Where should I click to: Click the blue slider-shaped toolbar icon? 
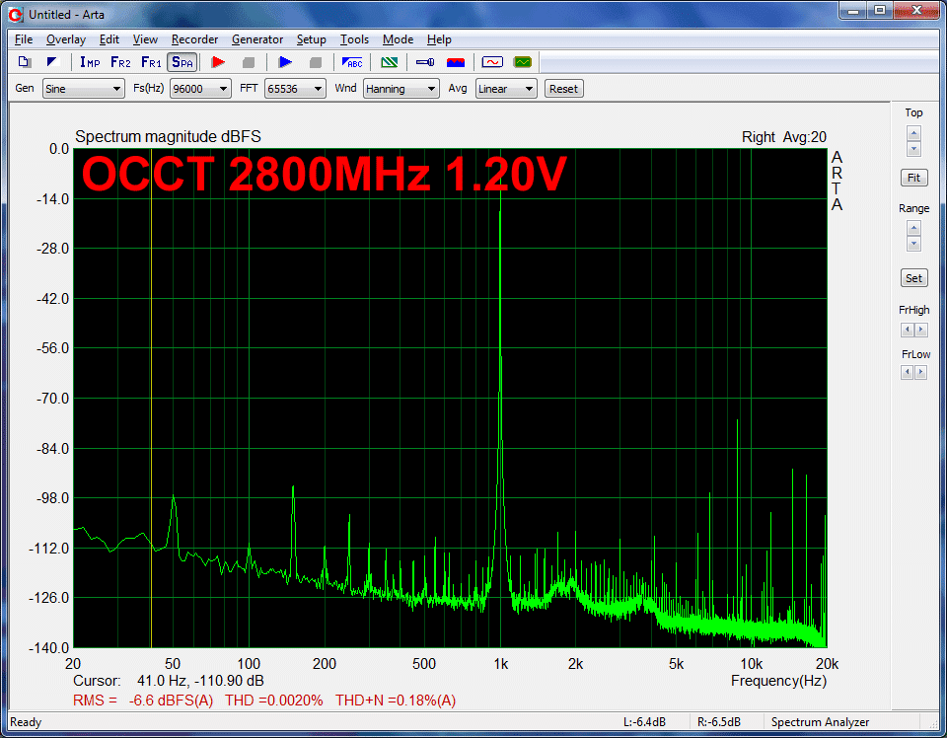pyautogui.click(x=425, y=62)
